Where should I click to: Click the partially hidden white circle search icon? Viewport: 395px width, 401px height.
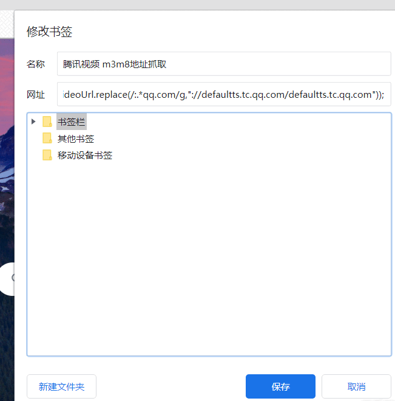[7, 278]
